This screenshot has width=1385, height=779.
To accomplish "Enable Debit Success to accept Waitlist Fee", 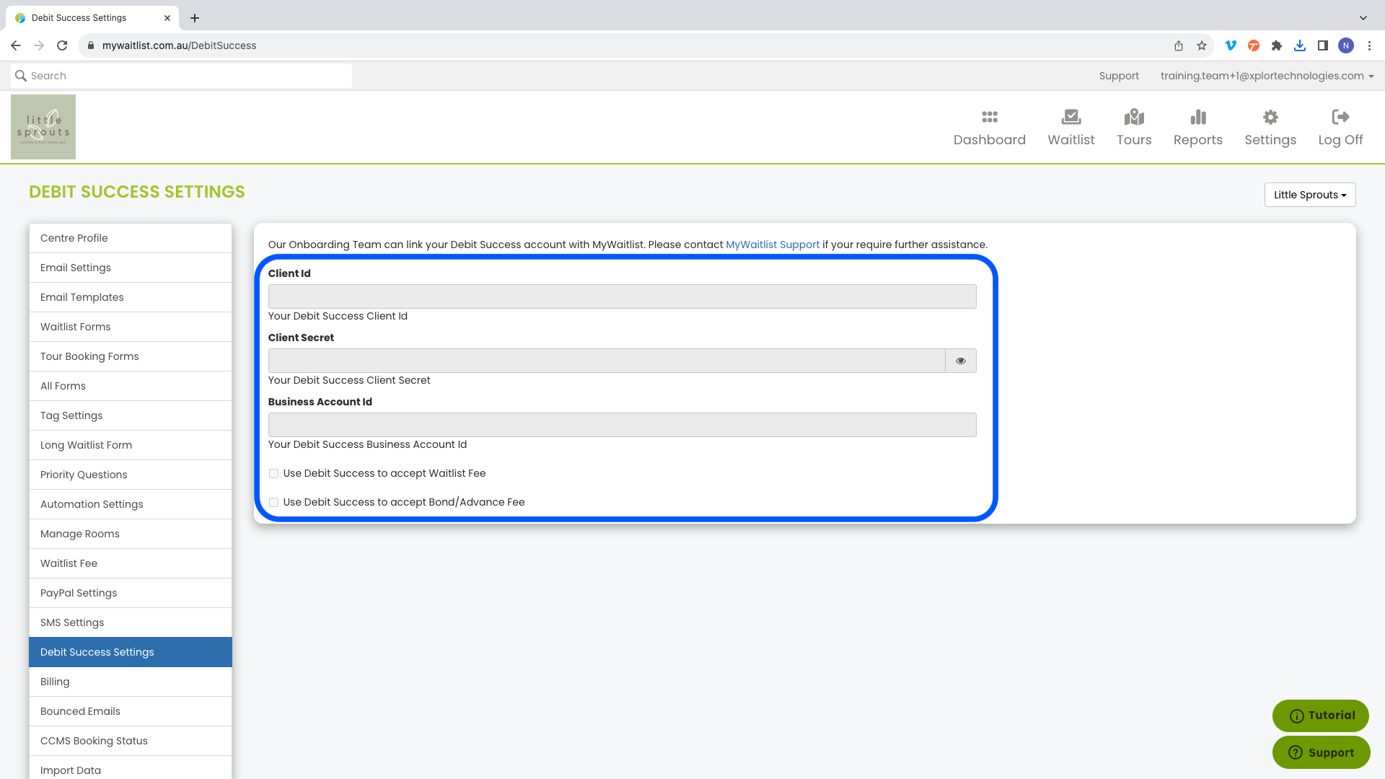I will point(273,473).
